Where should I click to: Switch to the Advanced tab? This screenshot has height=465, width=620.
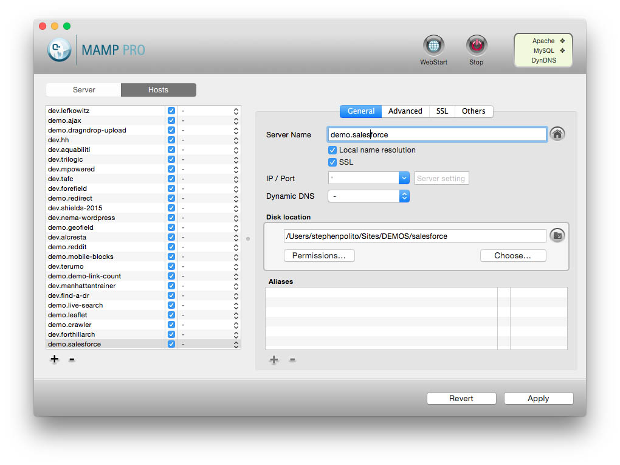405,111
